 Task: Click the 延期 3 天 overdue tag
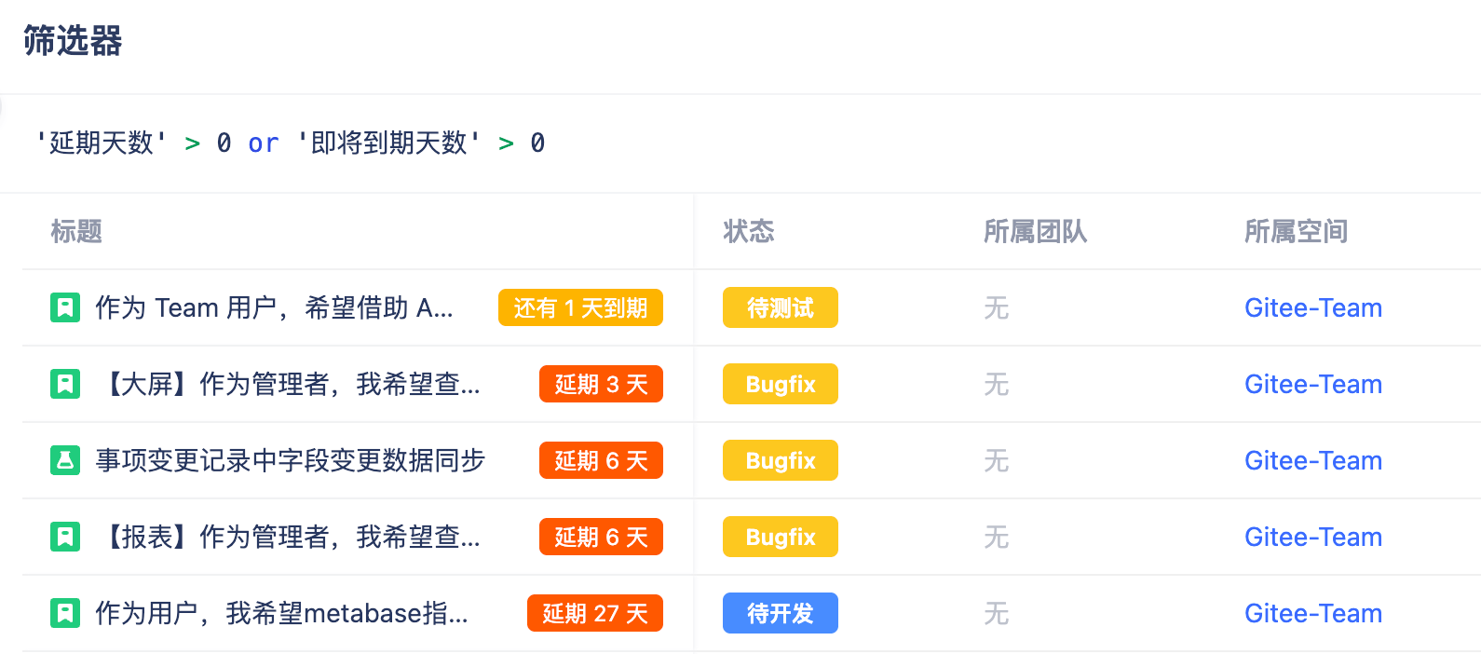tap(601, 384)
